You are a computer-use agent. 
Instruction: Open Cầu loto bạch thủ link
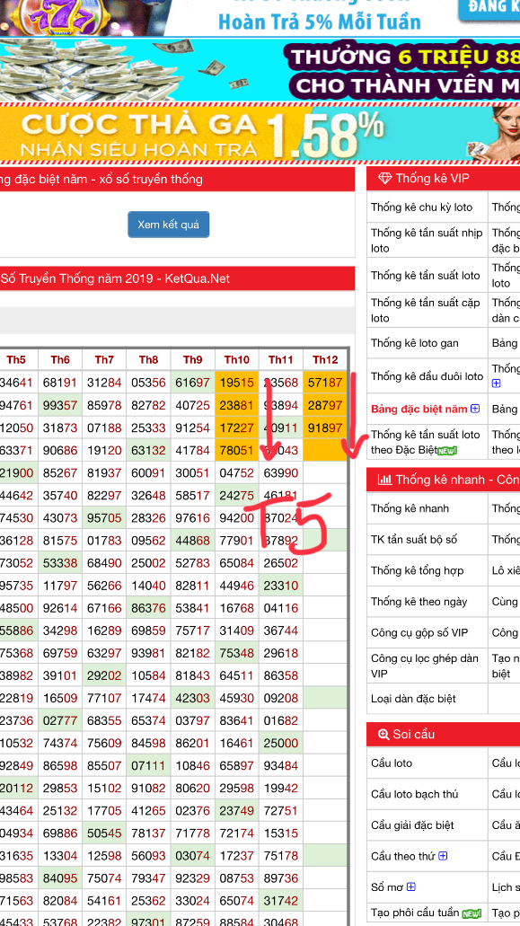tap(414, 794)
